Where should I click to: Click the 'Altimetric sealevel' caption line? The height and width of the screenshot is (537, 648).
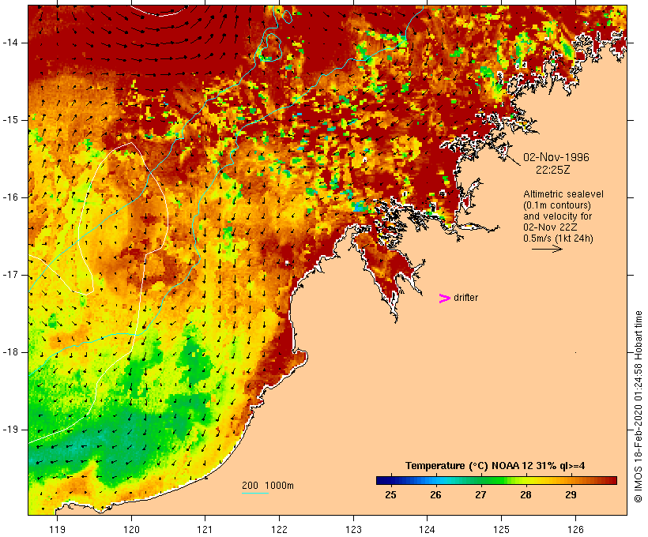[563, 194]
